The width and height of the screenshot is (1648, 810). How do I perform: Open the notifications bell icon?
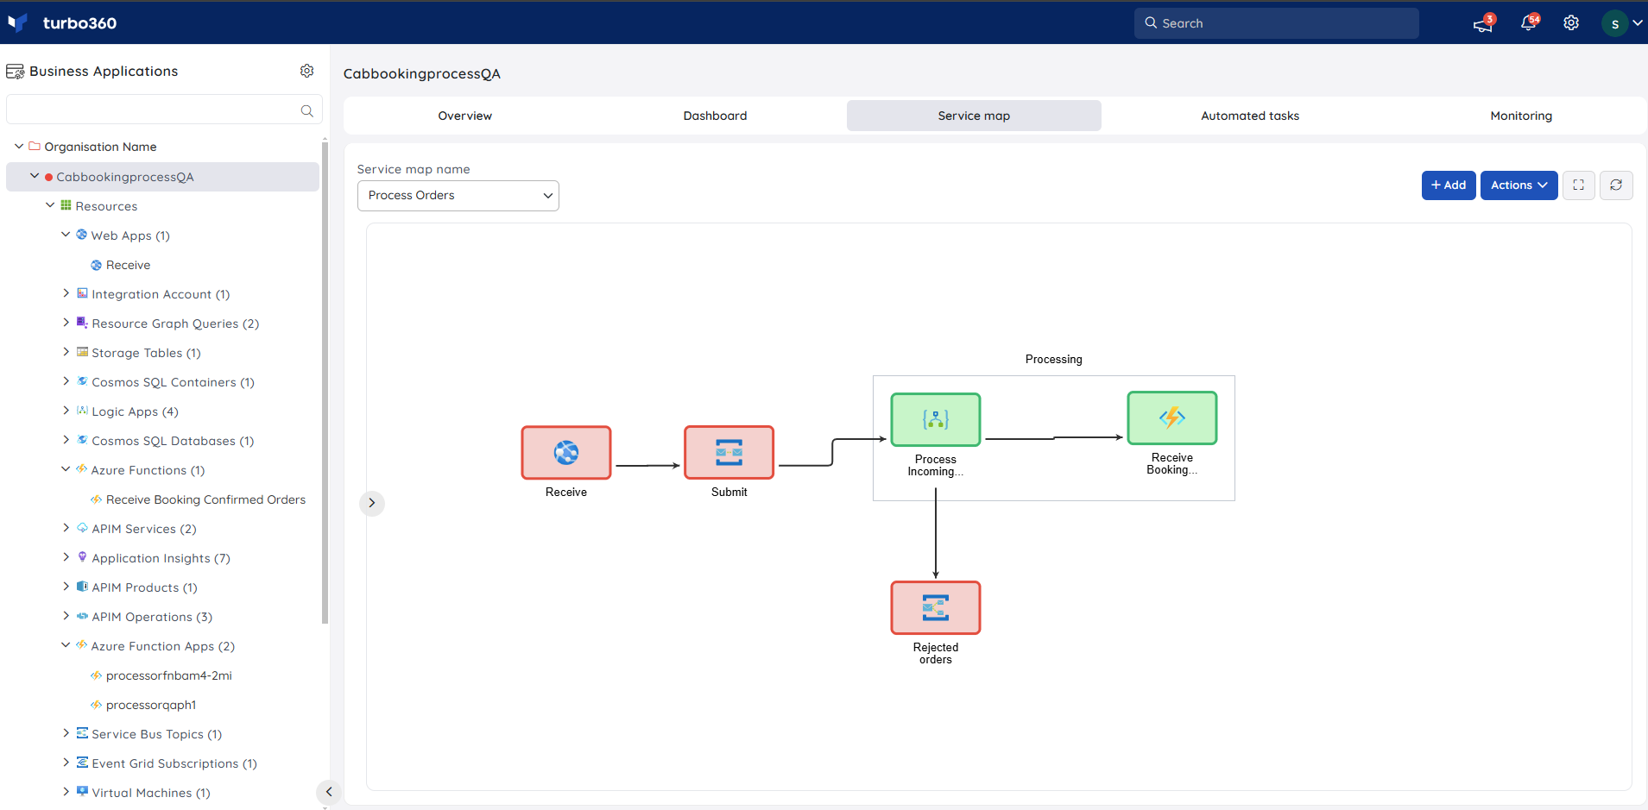tap(1528, 23)
